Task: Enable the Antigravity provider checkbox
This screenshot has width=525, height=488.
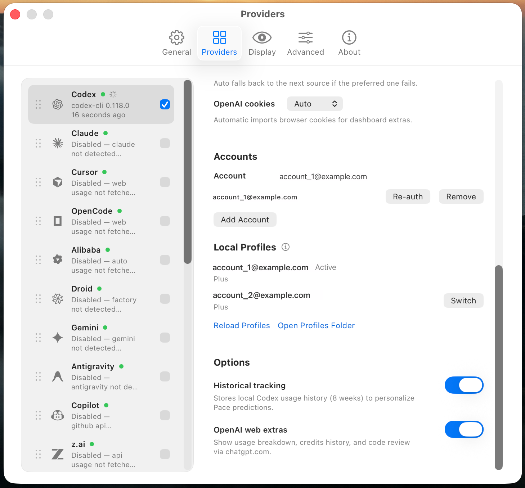Action: (165, 376)
